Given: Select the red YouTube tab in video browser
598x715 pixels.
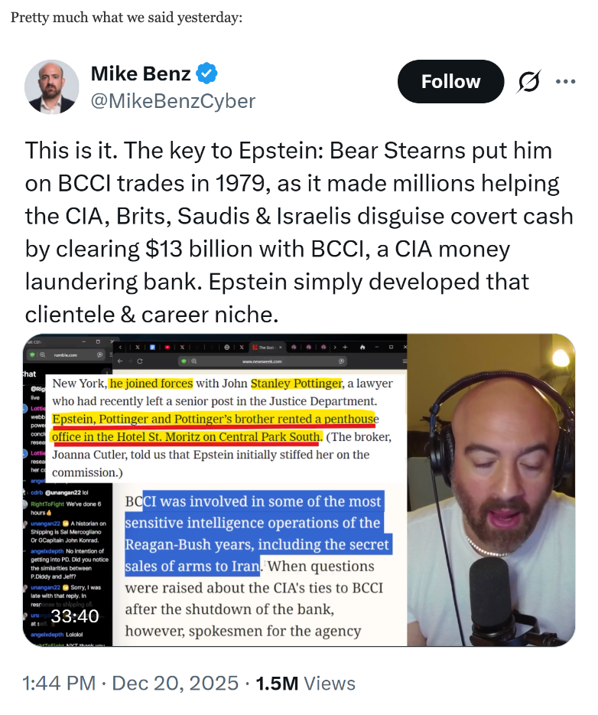Looking at the screenshot, I should [167, 347].
